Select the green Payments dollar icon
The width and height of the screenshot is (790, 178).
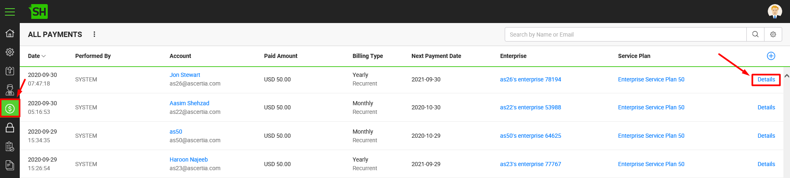[x=10, y=109]
